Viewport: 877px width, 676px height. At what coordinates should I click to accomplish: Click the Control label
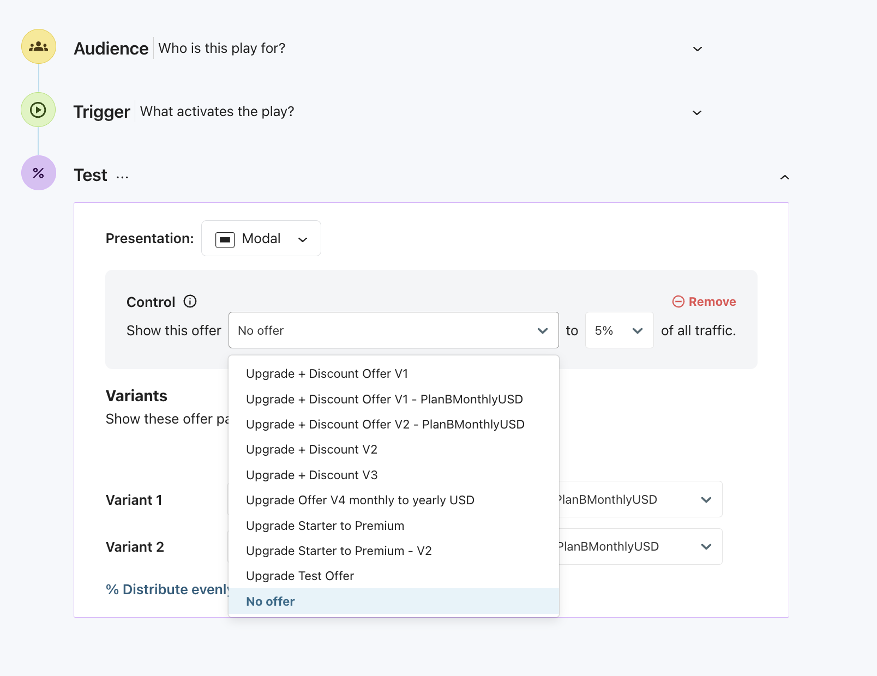click(x=151, y=302)
